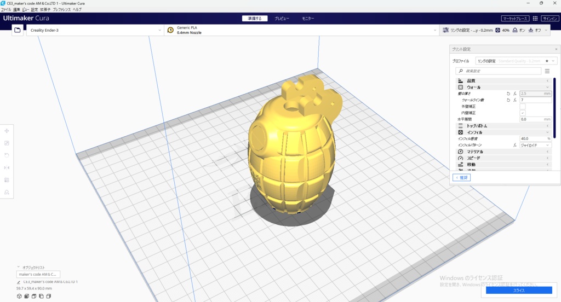561x302 pixels.
Task: Switch to the モニター stage tab
Action: (x=308, y=18)
